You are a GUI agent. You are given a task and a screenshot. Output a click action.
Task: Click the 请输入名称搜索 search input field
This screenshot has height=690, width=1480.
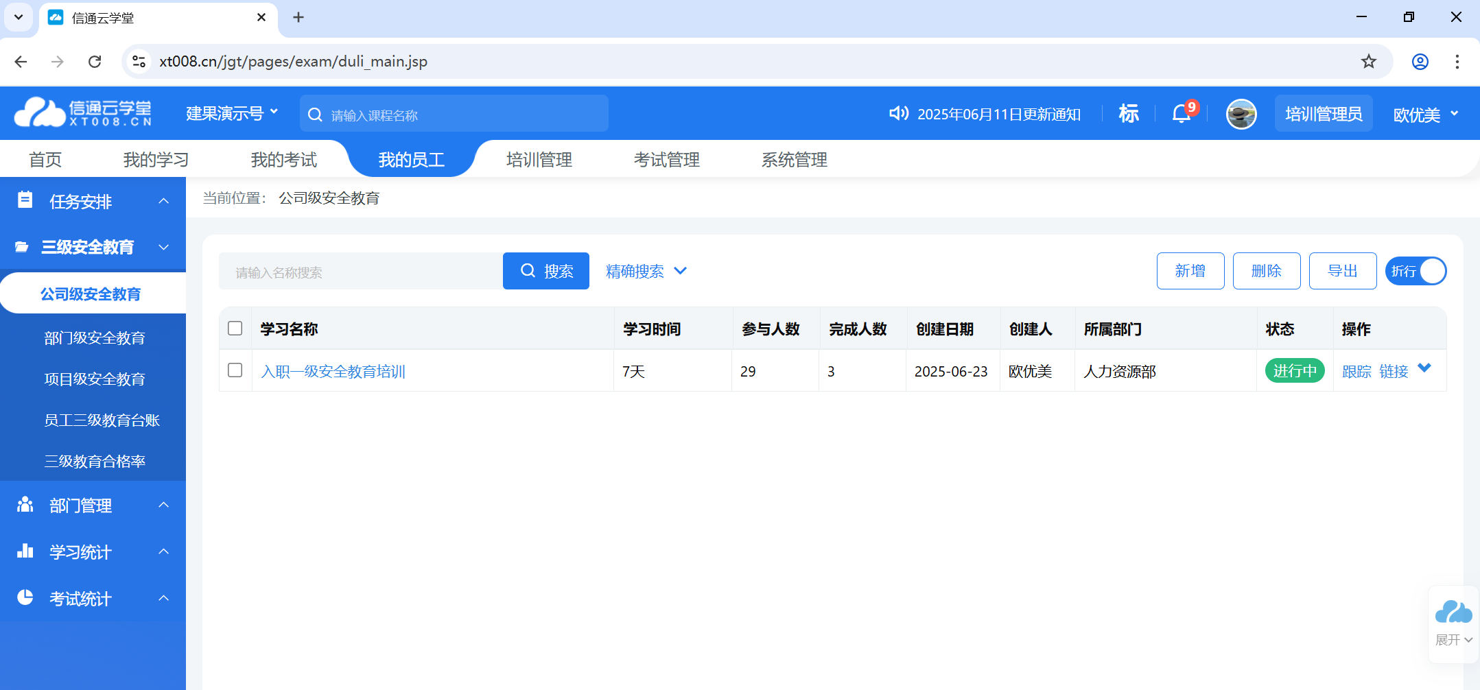coord(361,272)
